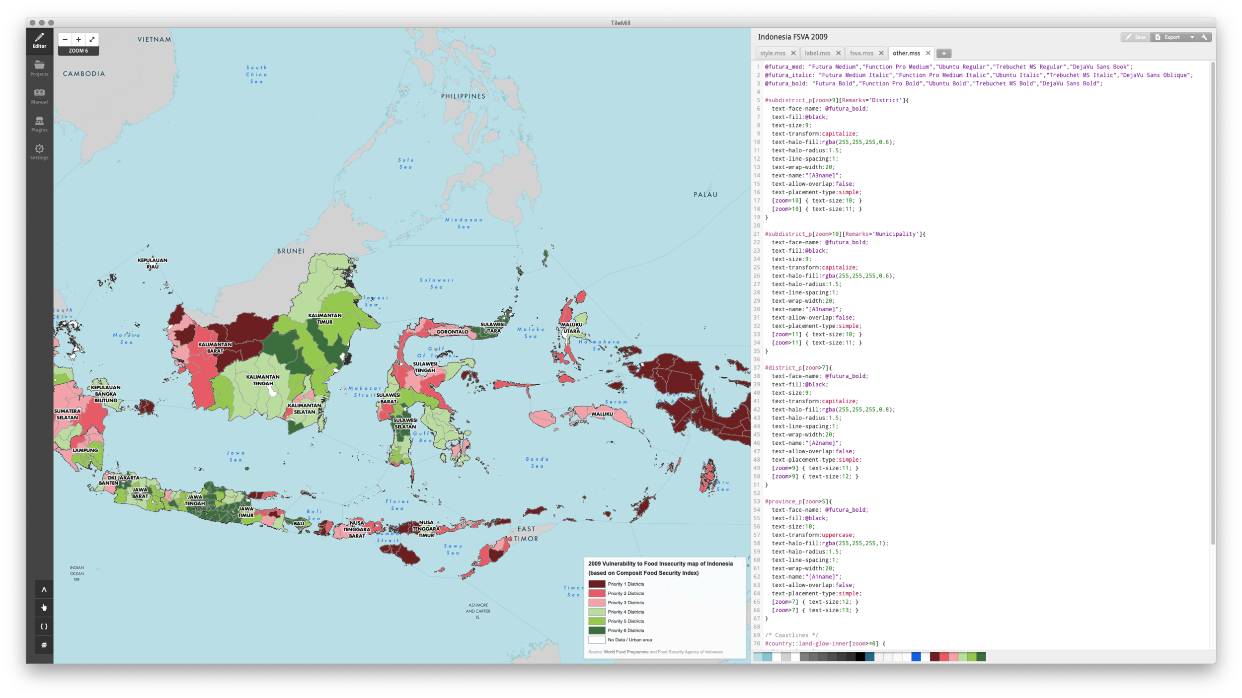Select the bright blue color swatch
This screenshot has width=1242, height=698.
916,657
